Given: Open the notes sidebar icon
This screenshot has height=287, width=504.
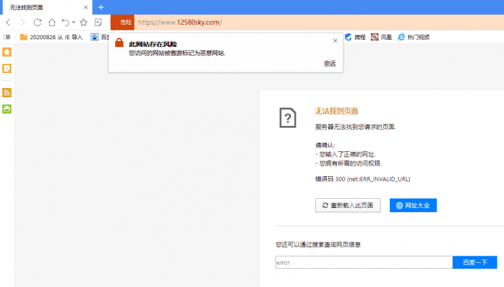Looking at the screenshot, I should pyautogui.click(x=7, y=68).
